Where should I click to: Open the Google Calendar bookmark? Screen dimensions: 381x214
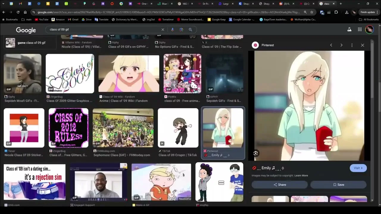(242, 19)
